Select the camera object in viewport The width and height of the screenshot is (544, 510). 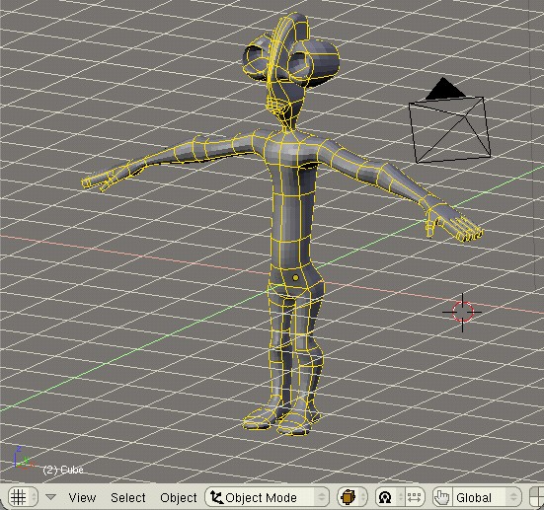[x=449, y=120]
